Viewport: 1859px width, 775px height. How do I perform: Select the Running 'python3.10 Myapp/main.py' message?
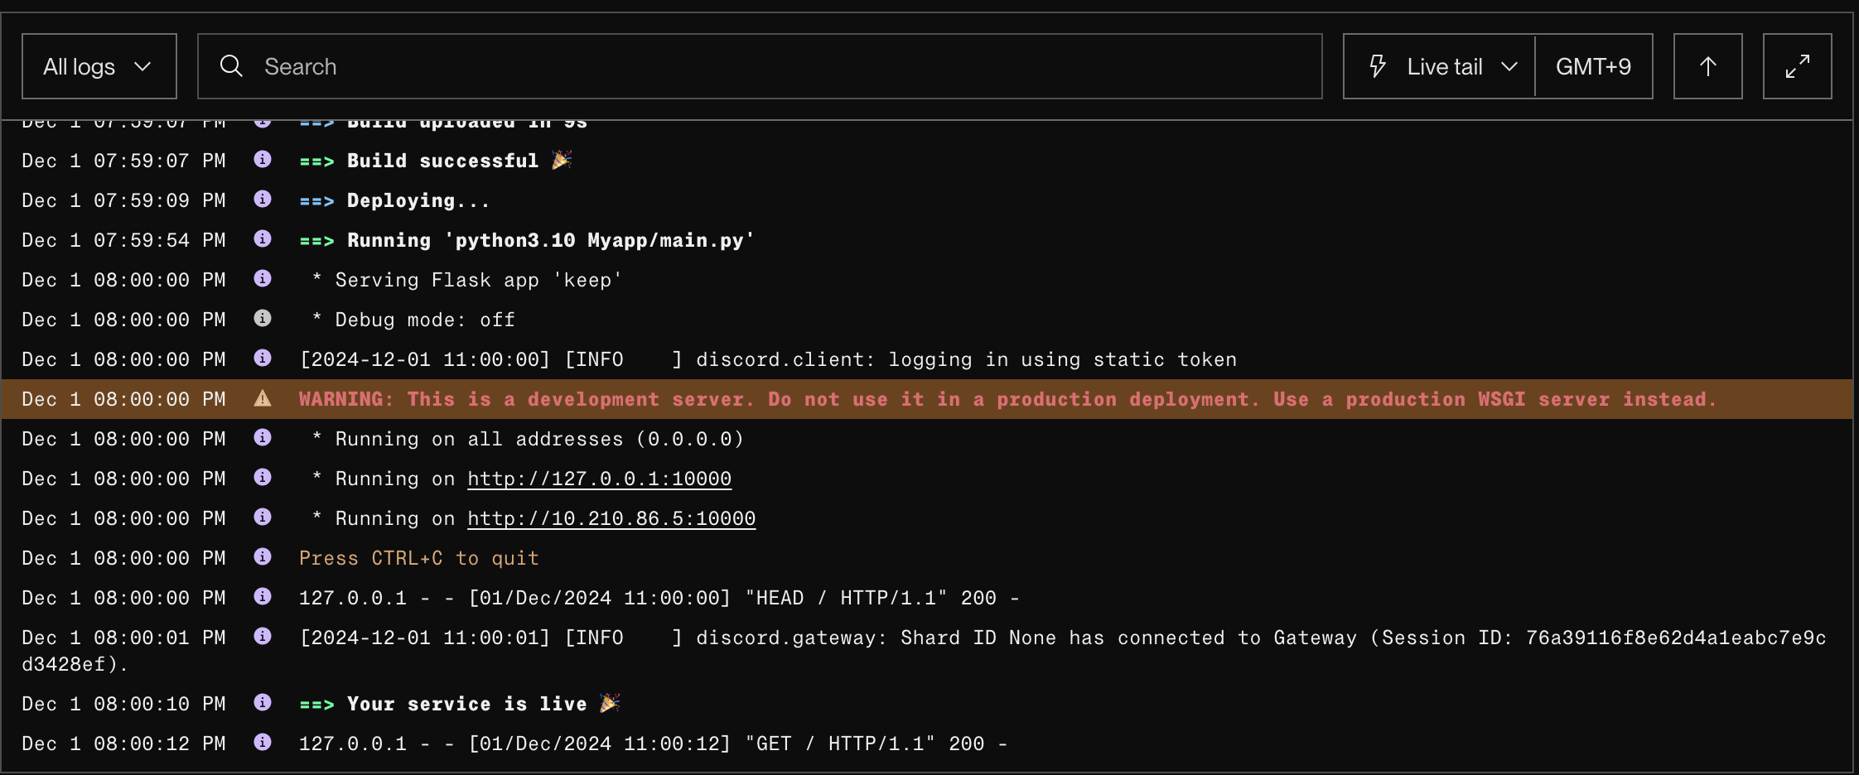coord(527,240)
